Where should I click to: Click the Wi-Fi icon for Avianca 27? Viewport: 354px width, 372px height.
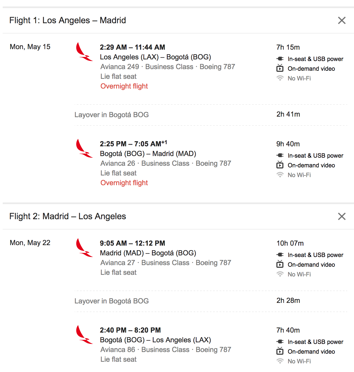280,274
